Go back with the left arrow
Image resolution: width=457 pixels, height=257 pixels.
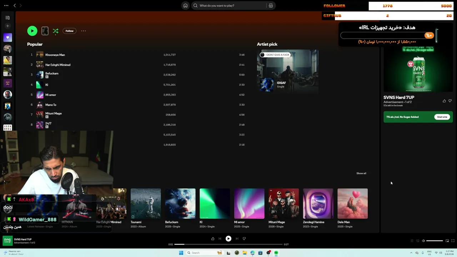pyautogui.click(x=15, y=6)
